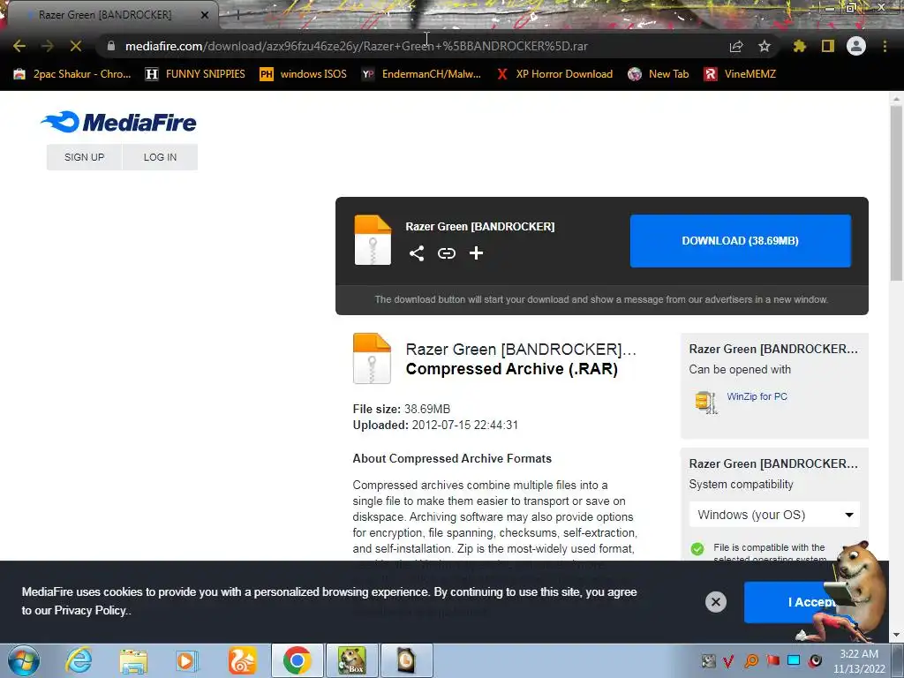Click the browser back arrow
This screenshot has height=678, width=904.
click(19, 46)
